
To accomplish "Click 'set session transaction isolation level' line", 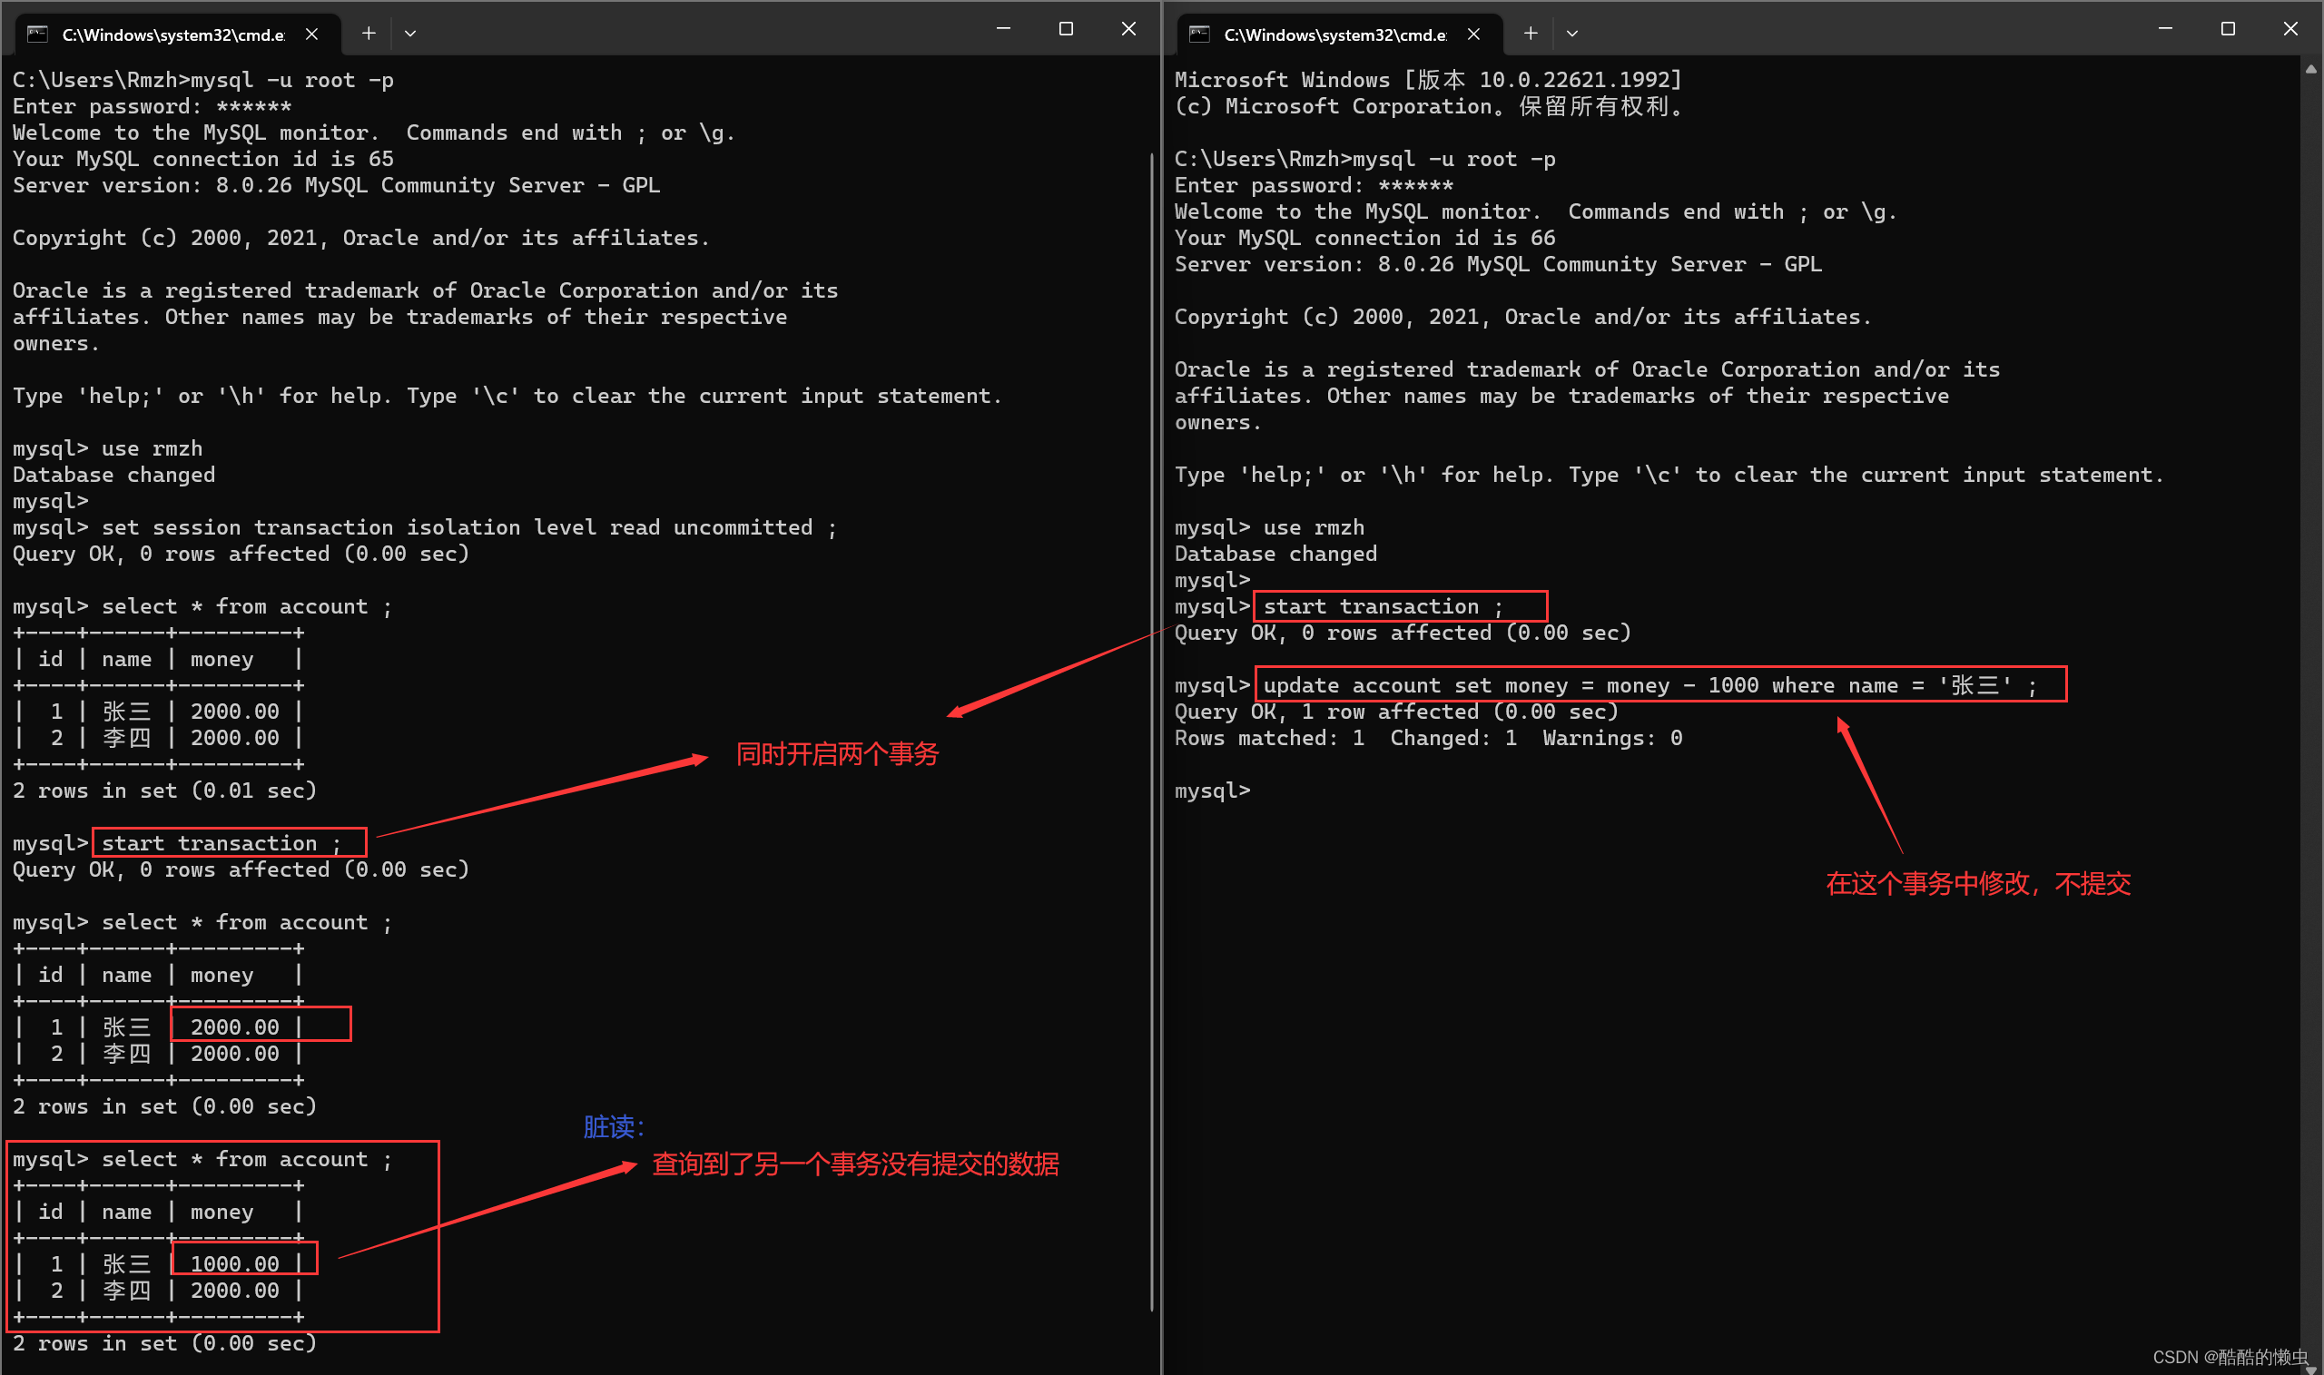I will (x=424, y=527).
